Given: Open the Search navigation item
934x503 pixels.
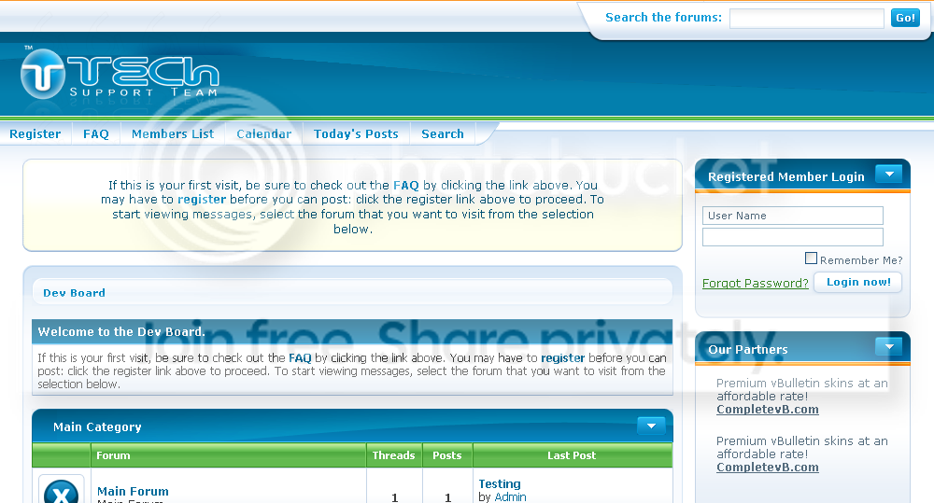Looking at the screenshot, I should click(x=443, y=134).
